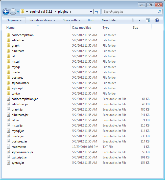Select the sqlscript.jar file name
Viewport: 165px width, 180px height.
pyautogui.click(x=19, y=157)
